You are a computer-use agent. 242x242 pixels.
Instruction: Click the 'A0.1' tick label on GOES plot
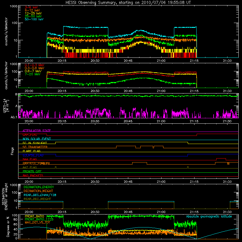point(14,117)
